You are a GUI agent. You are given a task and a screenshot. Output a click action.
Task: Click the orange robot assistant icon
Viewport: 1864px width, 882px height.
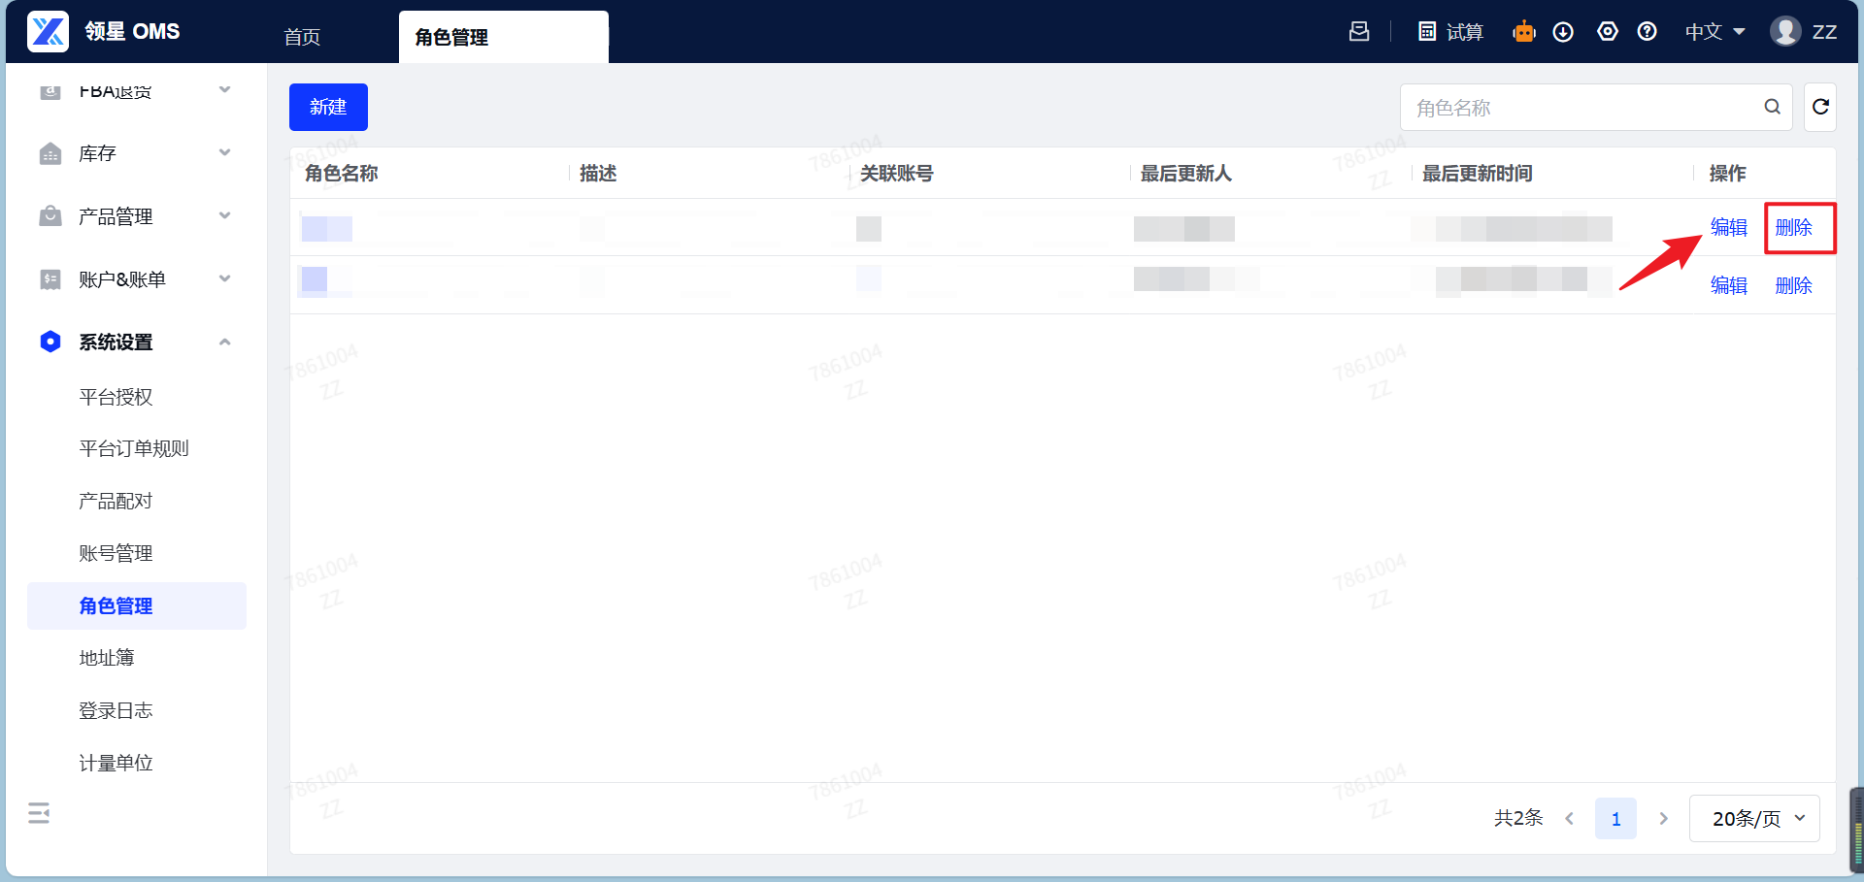(x=1524, y=32)
